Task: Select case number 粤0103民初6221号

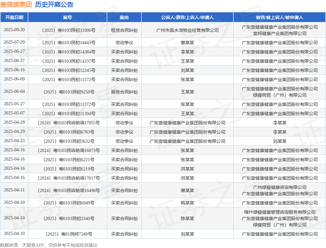Action: coord(69,160)
